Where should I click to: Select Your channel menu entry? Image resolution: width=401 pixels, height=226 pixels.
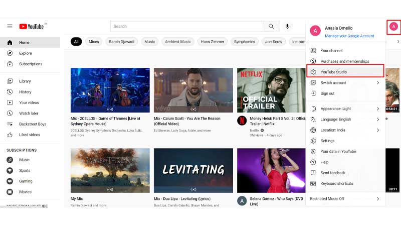pyautogui.click(x=345, y=51)
